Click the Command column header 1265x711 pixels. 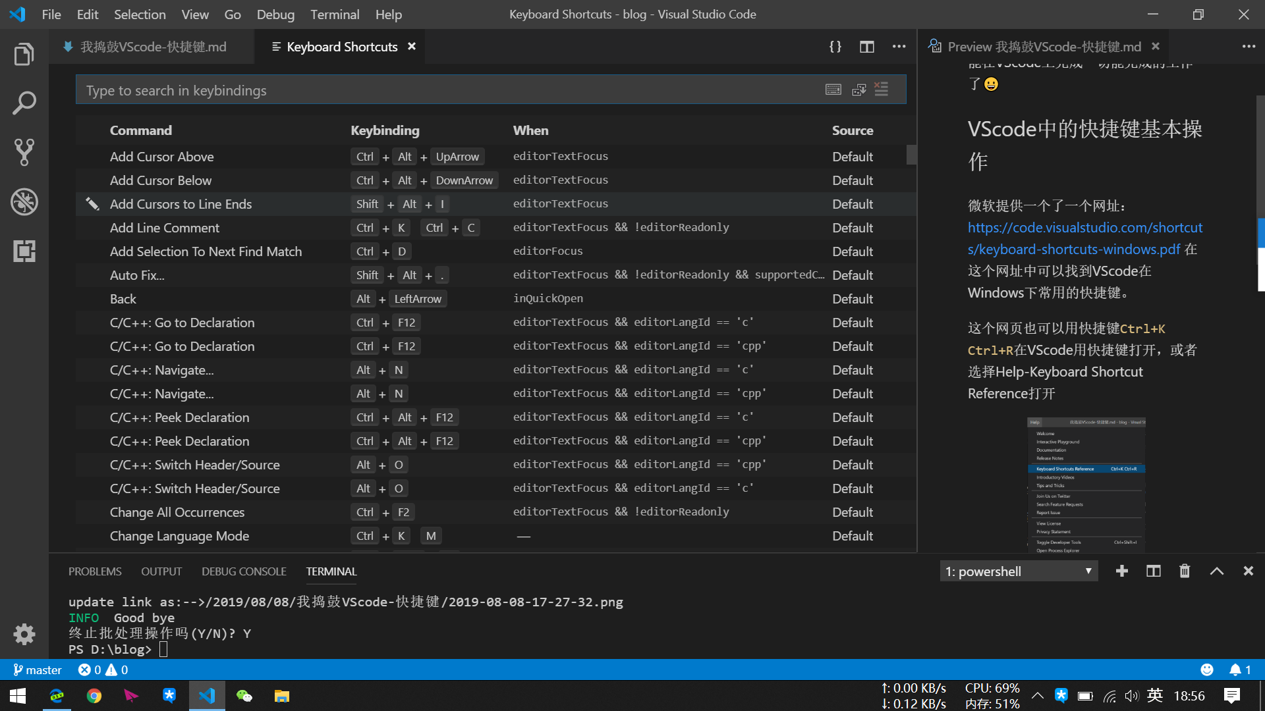point(140,130)
